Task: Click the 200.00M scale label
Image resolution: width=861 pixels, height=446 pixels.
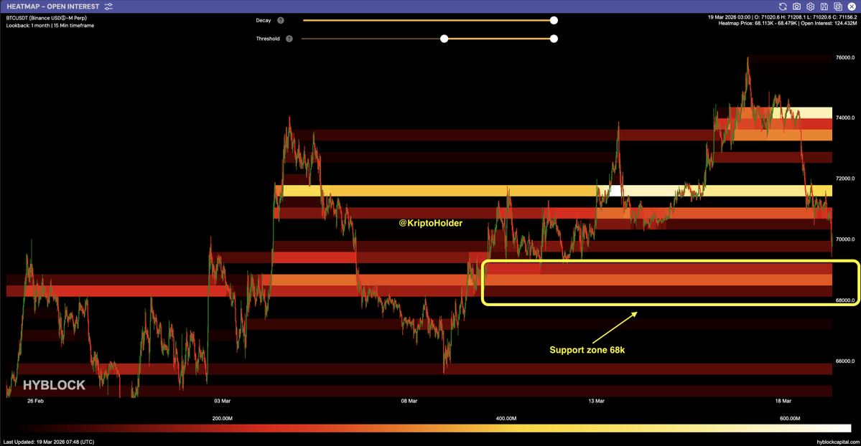Action: [x=223, y=419]
